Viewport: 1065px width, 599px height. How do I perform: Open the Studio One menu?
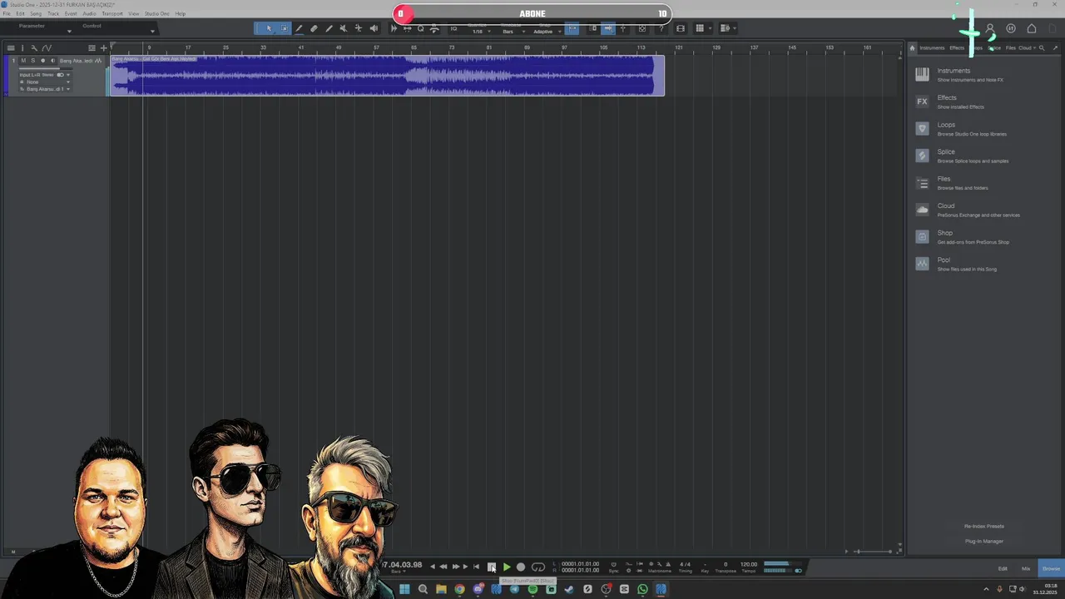pyautogui.click(x=156, y=14)
